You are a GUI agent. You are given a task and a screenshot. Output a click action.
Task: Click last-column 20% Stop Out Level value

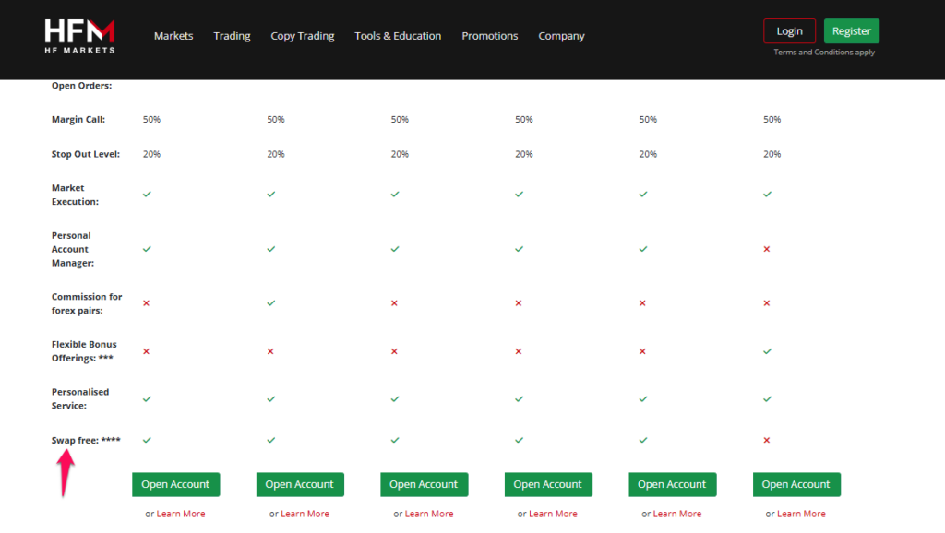click(x=772, y=154)
